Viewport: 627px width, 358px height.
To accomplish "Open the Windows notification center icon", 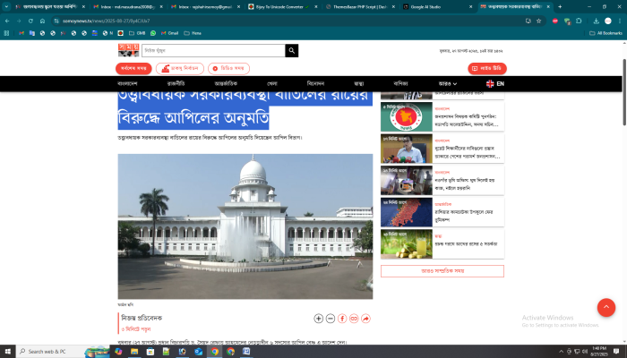I will pos(616,351).
